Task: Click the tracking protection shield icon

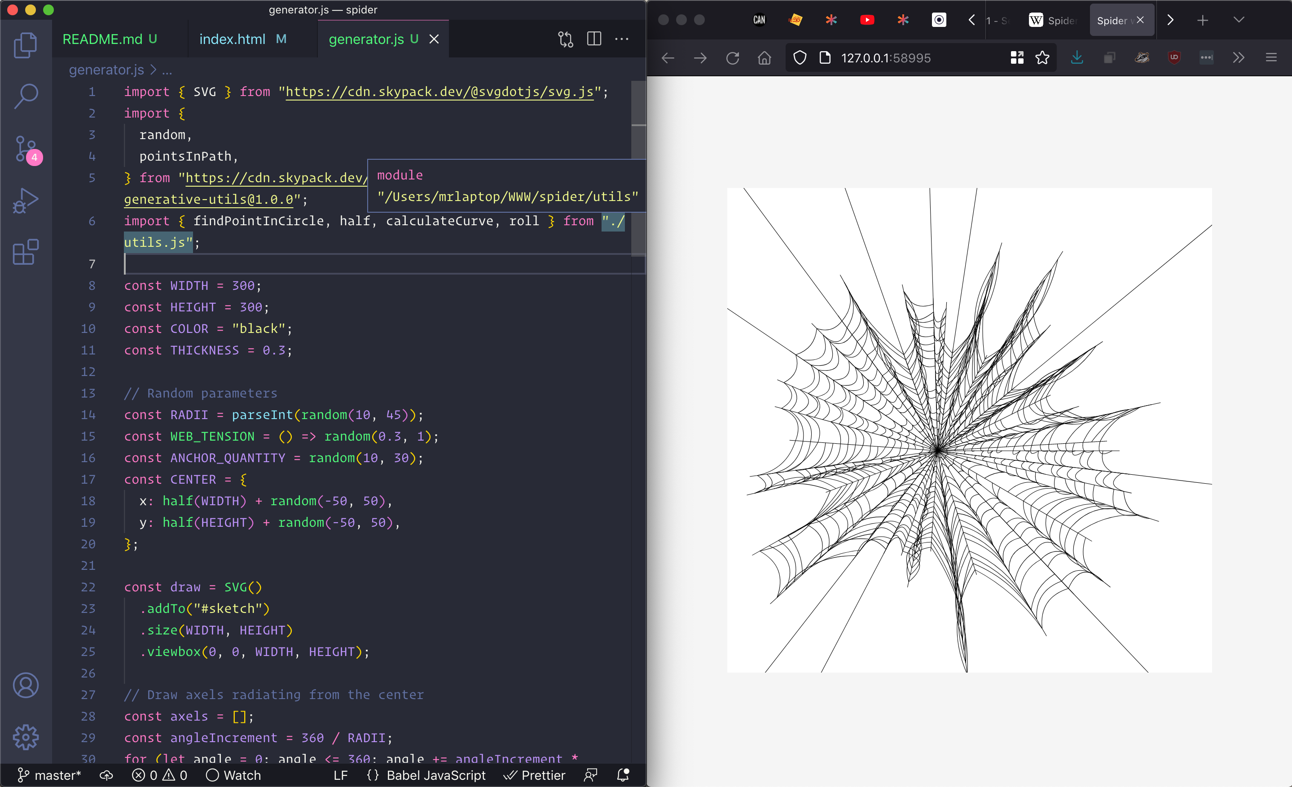Action: (x=799, y=57)
